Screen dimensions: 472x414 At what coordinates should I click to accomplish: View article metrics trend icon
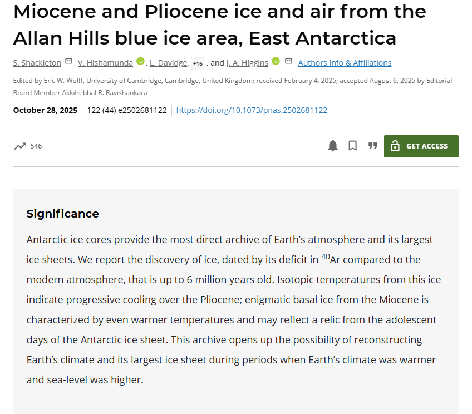20,146
